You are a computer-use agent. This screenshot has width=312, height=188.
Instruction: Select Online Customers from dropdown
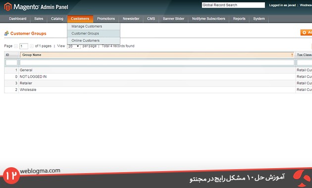point(94,41)
